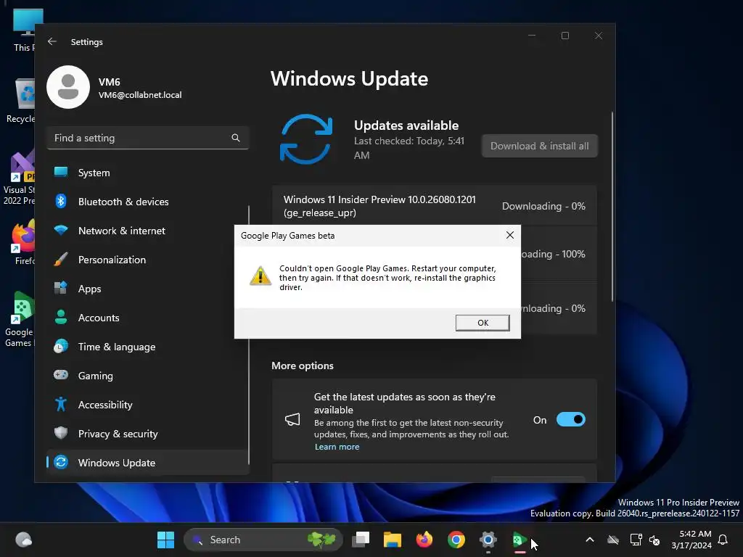This screenshot has height=557, width=743.
Task: Click the megaphone icon beside latest updates
Action: point(292,420)
